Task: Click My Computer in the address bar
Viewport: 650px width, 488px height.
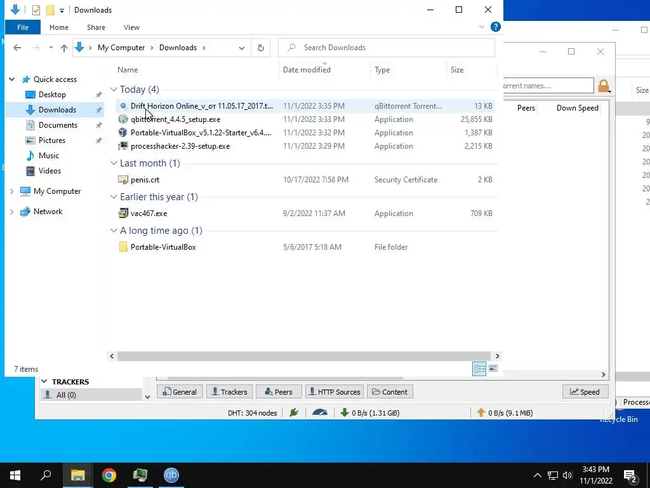Action: 121,48
